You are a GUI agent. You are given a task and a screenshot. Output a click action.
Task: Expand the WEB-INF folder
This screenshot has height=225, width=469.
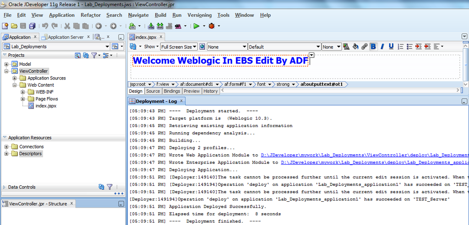click(x=22, y=92)
